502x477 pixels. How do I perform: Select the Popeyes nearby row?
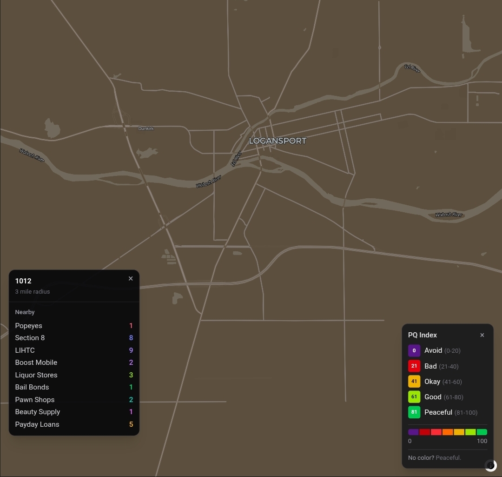tap(74, 326)
